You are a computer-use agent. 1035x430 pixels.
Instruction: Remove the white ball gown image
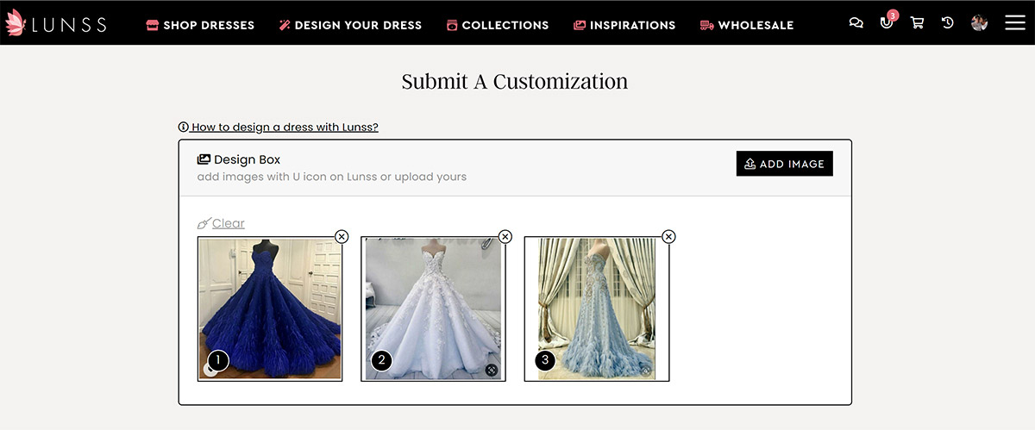coord(505,237)
